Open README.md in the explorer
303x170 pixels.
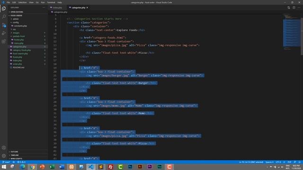pos(18,68)
